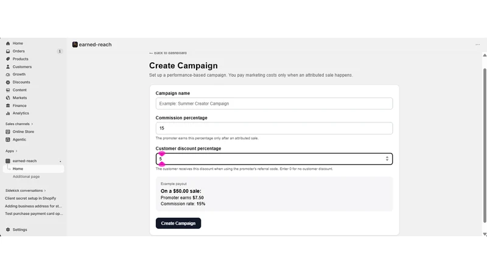Click the page's vertical scrollbar

485,146
